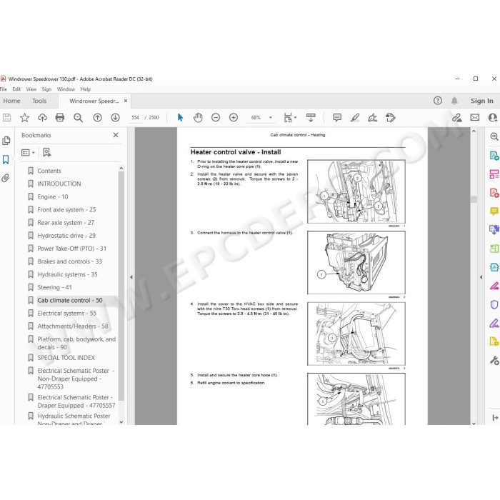Switch to the Tools tab

click(x=39, y=101)
